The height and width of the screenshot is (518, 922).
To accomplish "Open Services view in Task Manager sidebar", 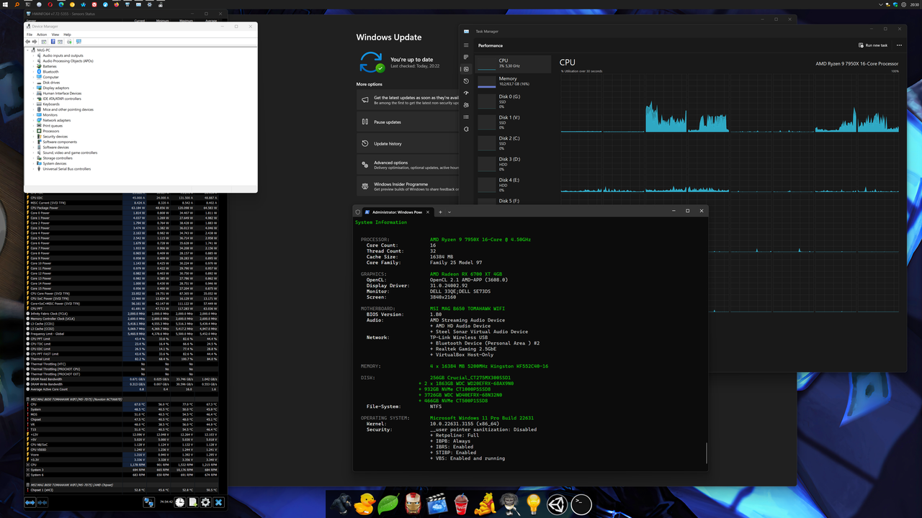I will click(465, 129).
